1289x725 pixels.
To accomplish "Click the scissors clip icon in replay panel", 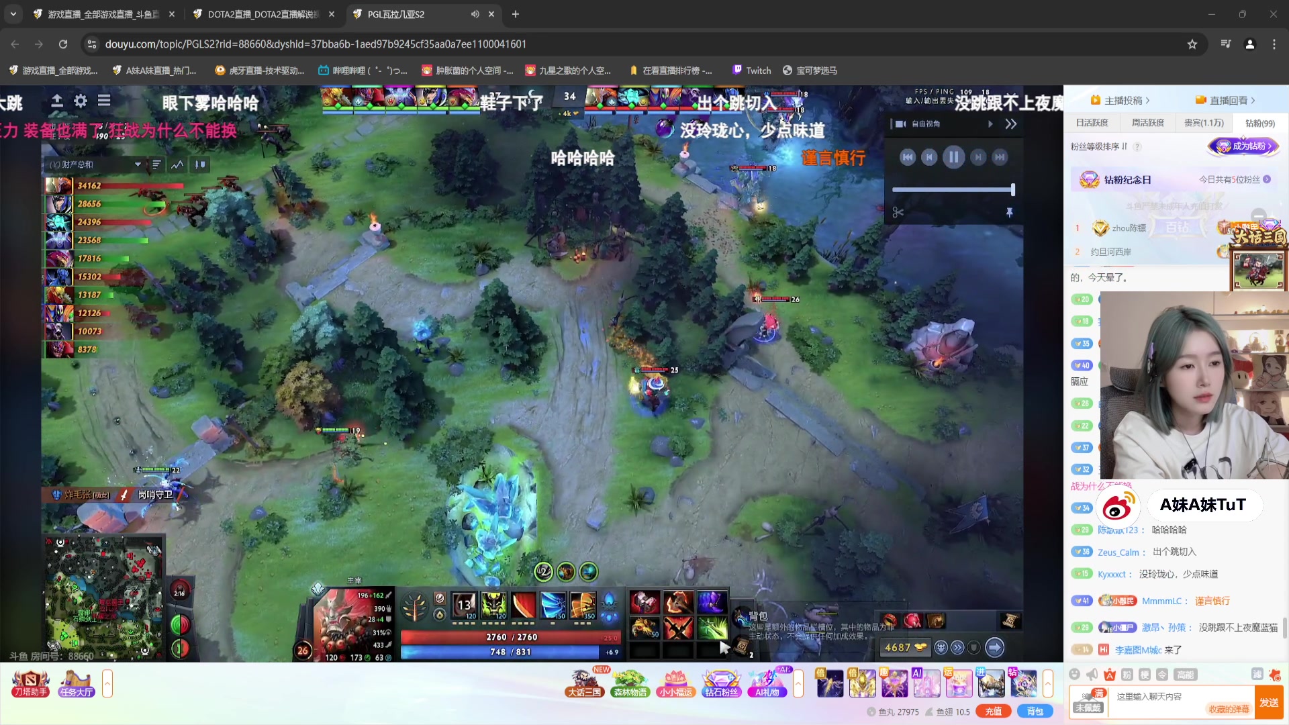I will [x=898, y=213].
